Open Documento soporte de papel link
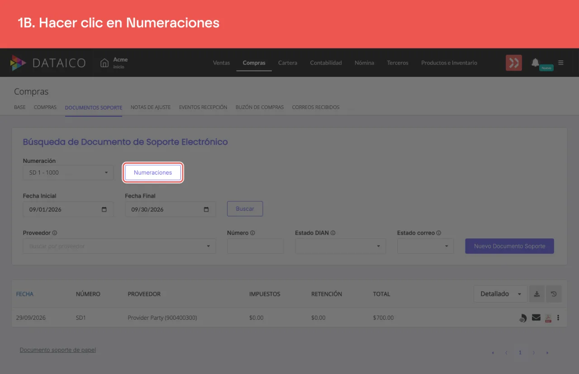The width and height of the screenshot is (579, 374). pyautogui.click(x=58, y=350)
